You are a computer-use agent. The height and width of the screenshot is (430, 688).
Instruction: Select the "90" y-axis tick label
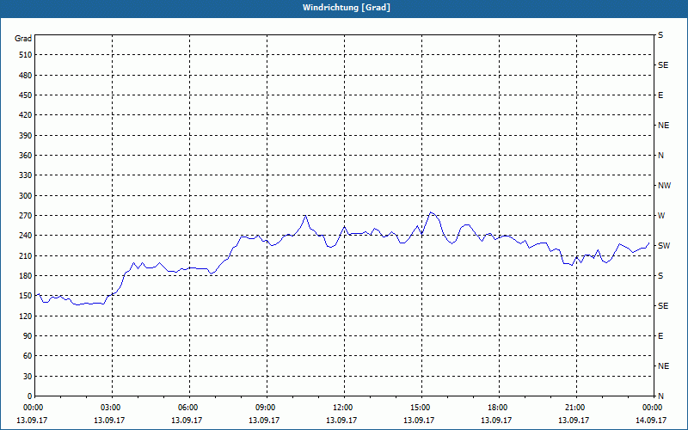tap(28, 336)
